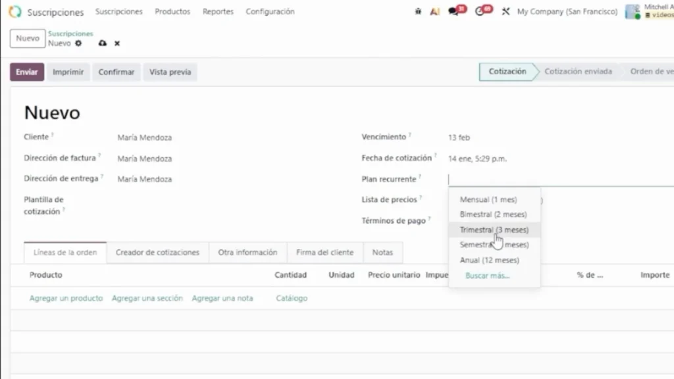This screenshot has width=674, height=379.
Task: Switch to the Otra información tab
Action: (x=247, y=252)
